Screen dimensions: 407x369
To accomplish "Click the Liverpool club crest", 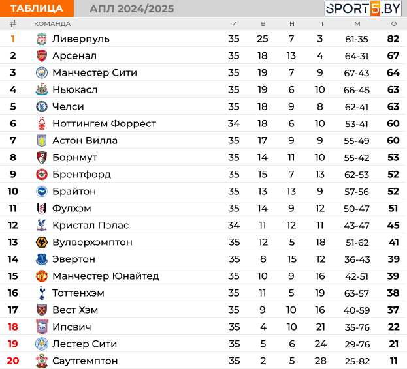I will click(x=42, y=39).
